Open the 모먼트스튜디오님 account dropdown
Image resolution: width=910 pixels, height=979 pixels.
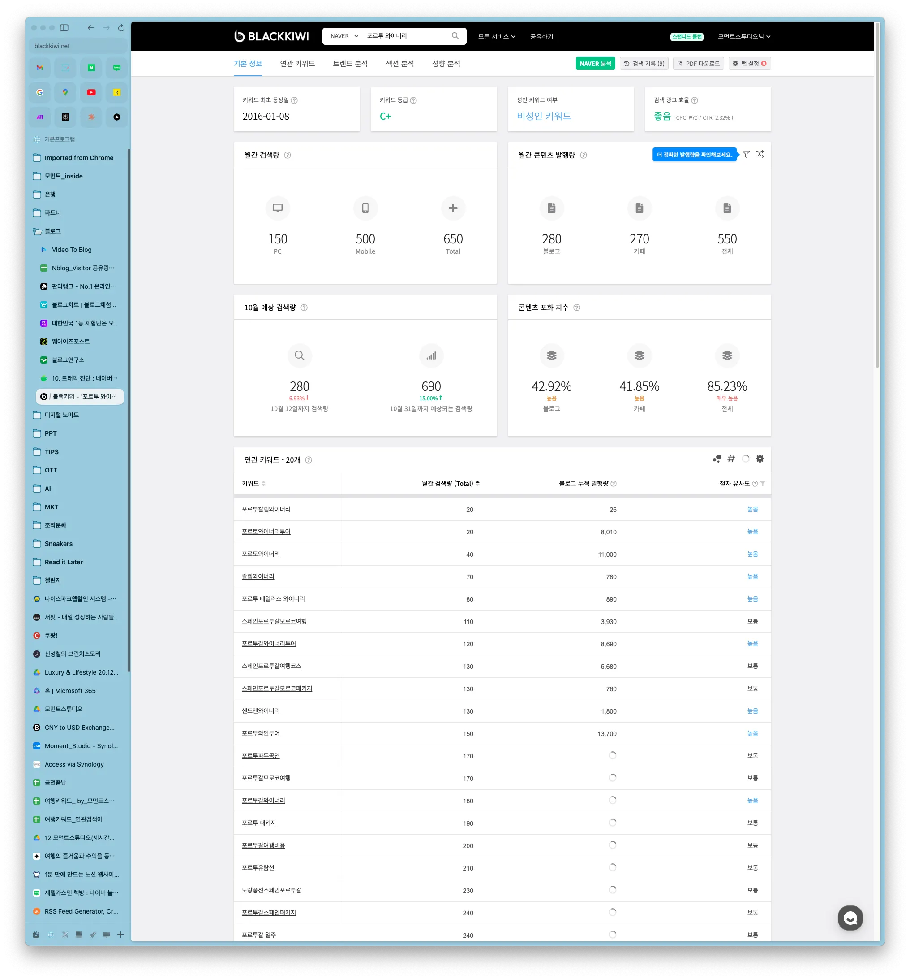[x=743, y=36]
